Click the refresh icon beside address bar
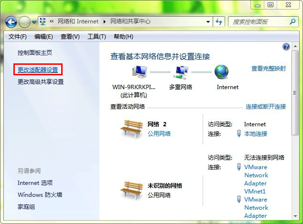The height and width of the screenshot is (224, 303). pos(219,21)
